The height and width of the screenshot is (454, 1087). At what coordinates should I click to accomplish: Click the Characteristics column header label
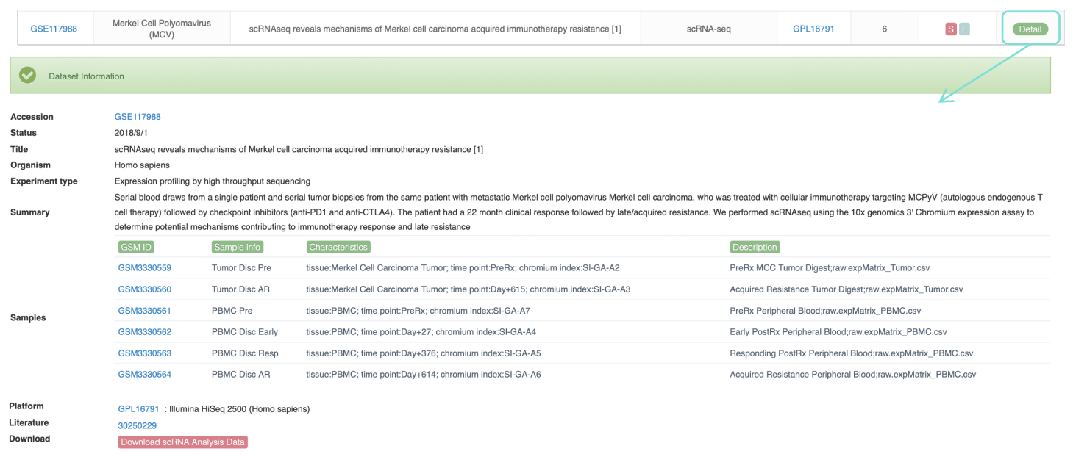(338, 248)
